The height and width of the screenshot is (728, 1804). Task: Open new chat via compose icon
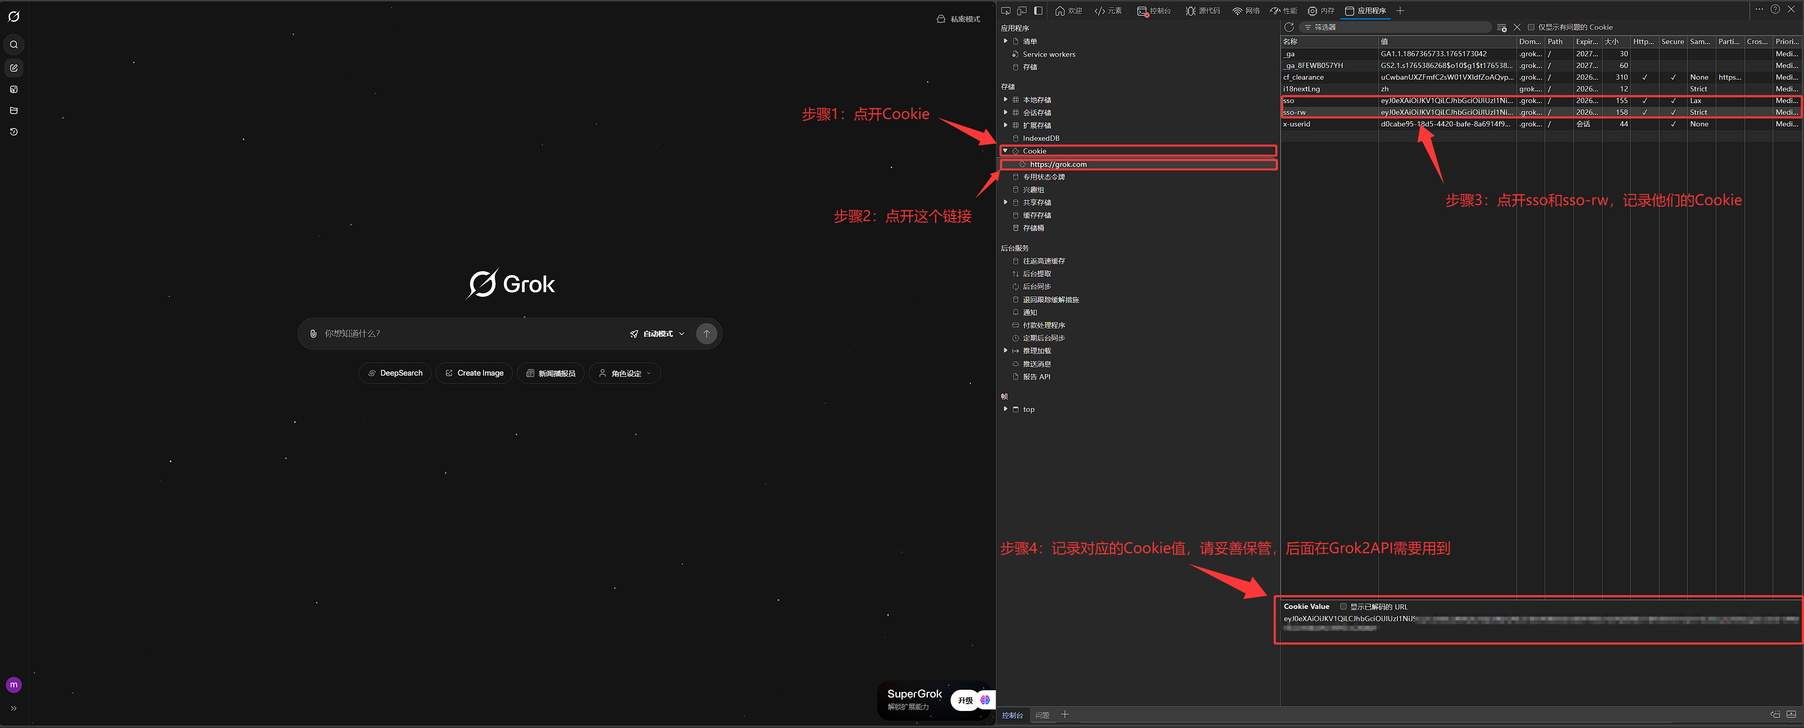13,68
